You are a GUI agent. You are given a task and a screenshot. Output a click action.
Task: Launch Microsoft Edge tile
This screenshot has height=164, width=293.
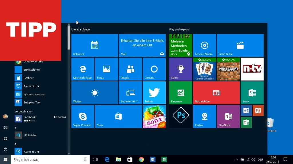(x=83, y=69)
